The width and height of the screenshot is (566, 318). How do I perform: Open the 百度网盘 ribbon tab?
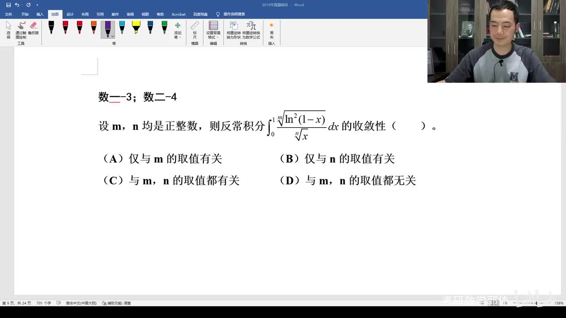[x=200, y=15]
